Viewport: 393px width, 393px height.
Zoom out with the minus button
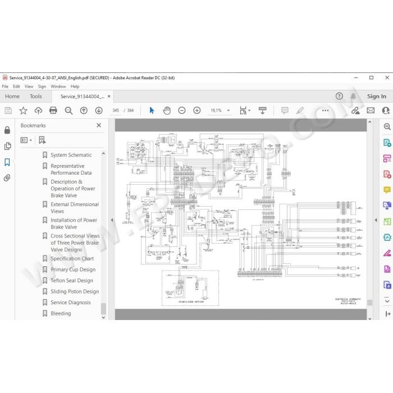[x=182, y=111]
